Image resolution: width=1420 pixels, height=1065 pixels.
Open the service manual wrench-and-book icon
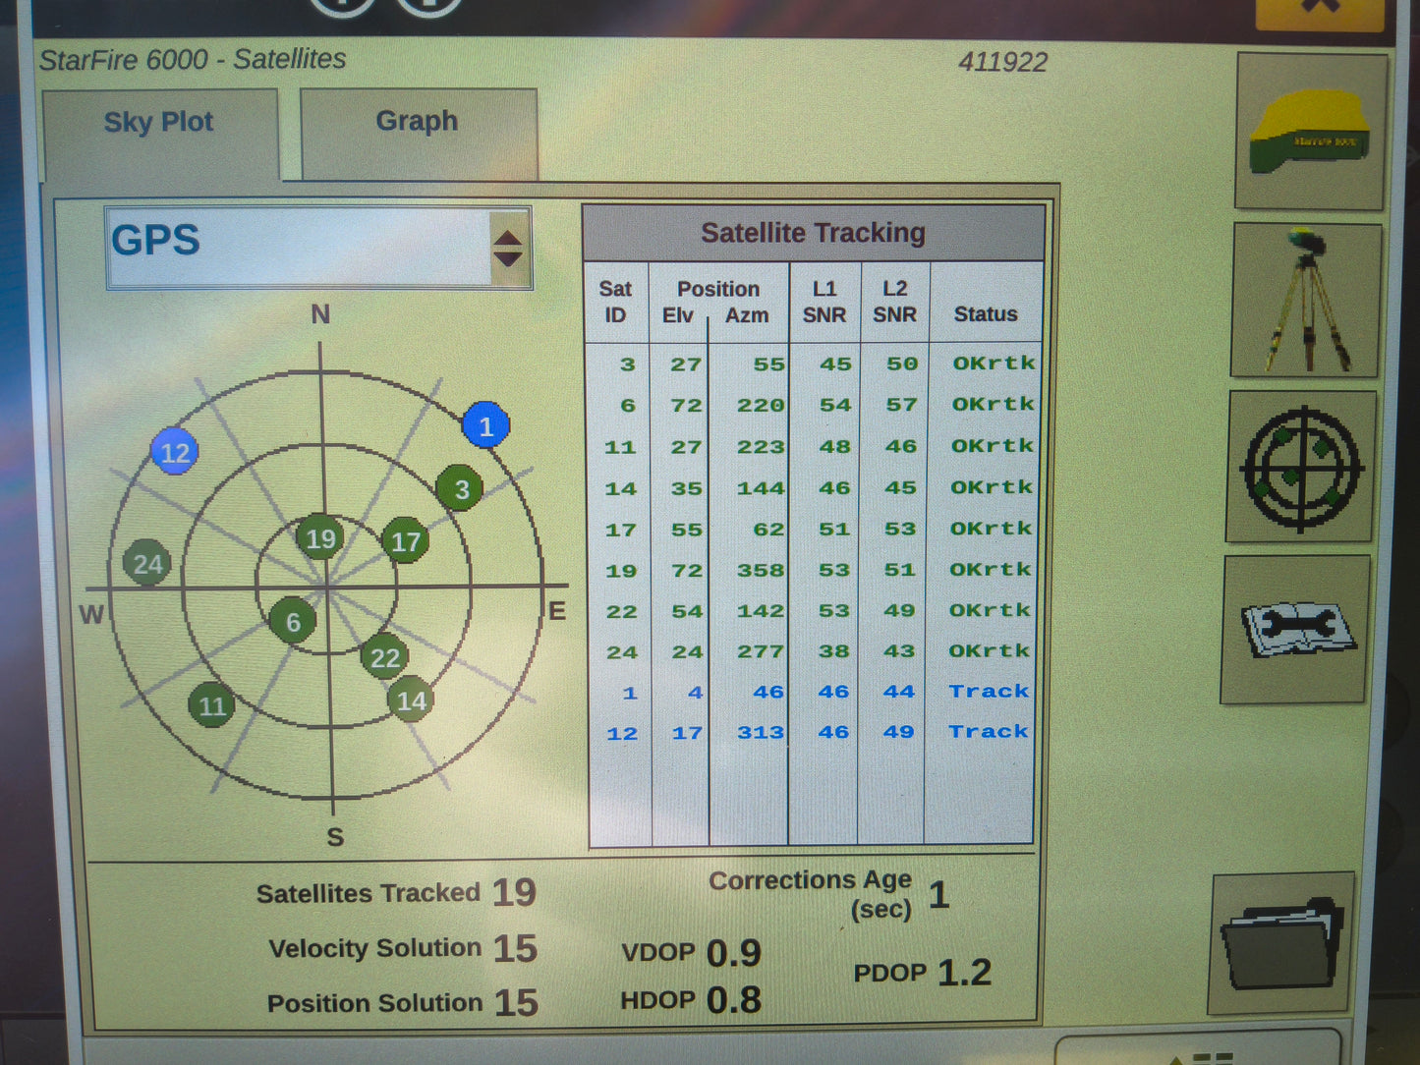[1297, 629]
